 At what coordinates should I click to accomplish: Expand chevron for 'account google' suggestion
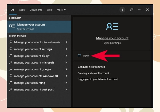66,69
